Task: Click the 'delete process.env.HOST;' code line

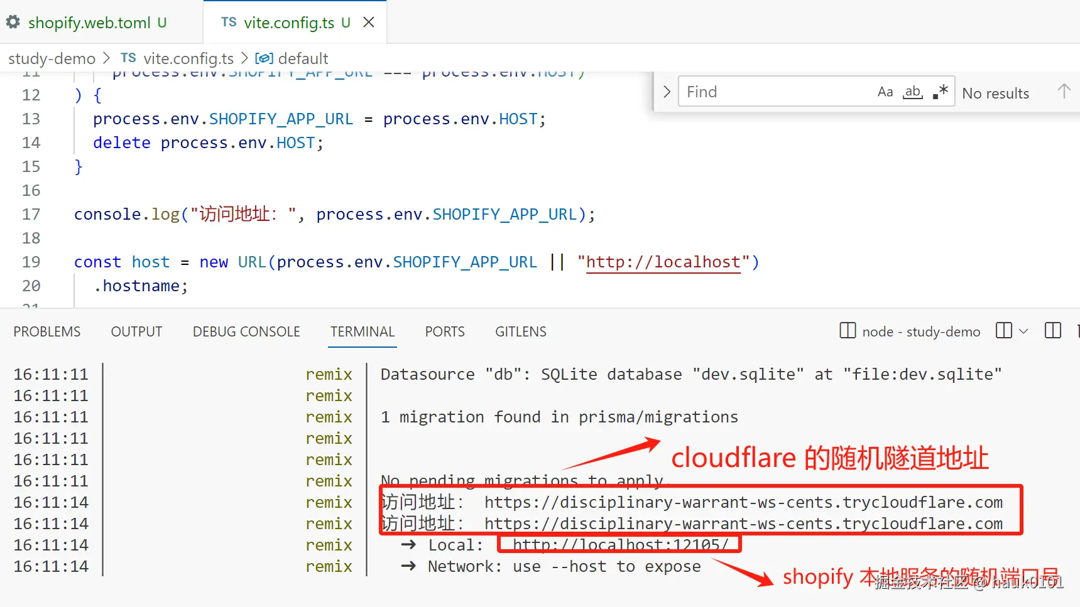Action: tap(208, 142)
